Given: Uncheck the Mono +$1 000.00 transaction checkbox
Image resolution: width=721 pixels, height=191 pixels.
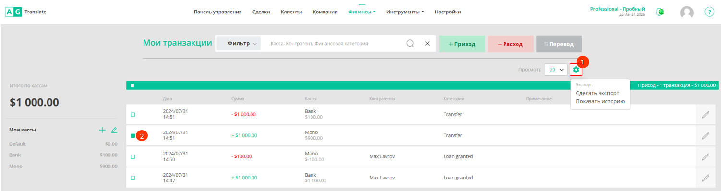Looking at the screenshot, I should click(133, 136).
